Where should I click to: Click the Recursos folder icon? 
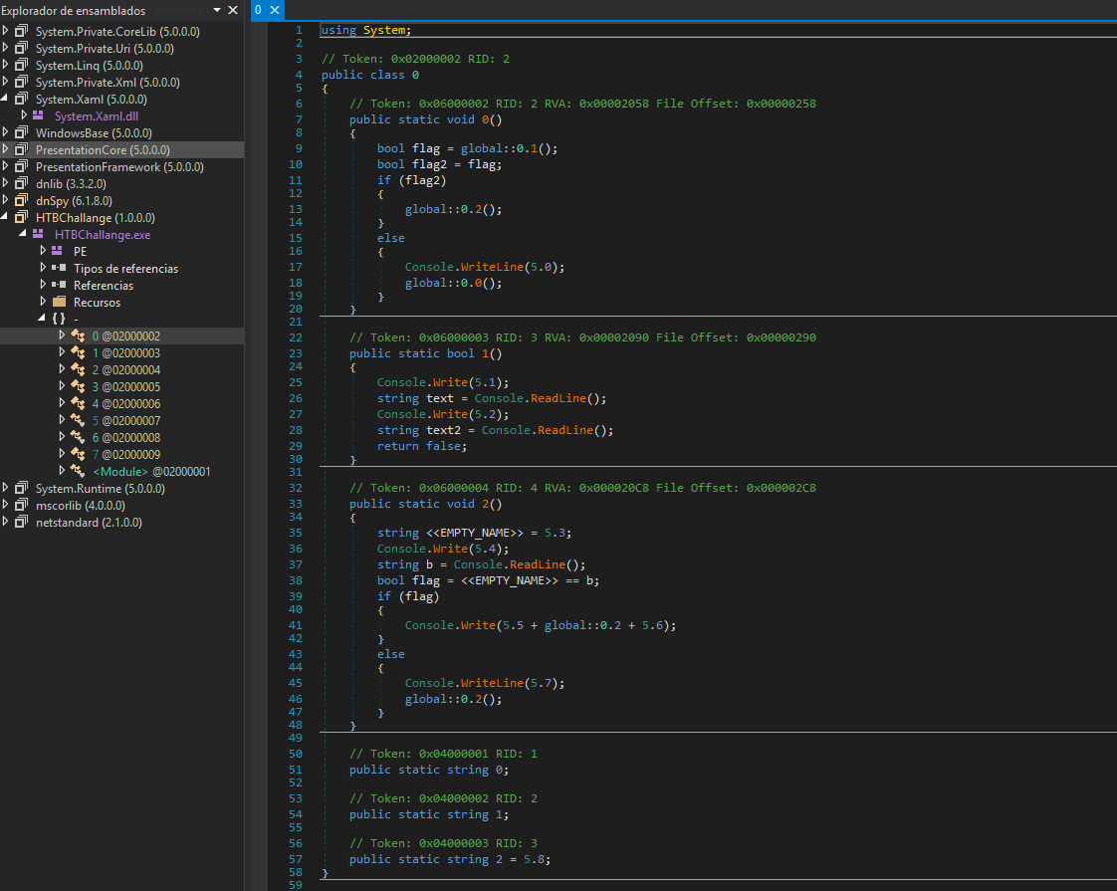tap(58, 302)
